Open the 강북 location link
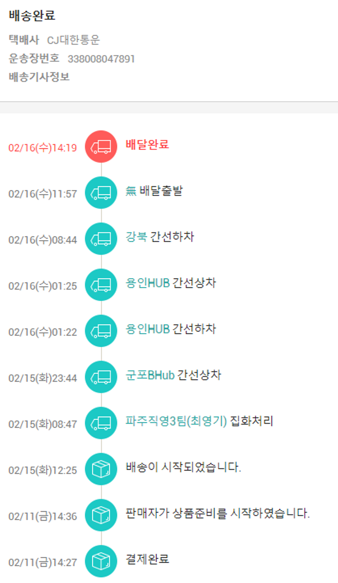Image resolution: width=338 pixels, height=583 pixels. 137,237
